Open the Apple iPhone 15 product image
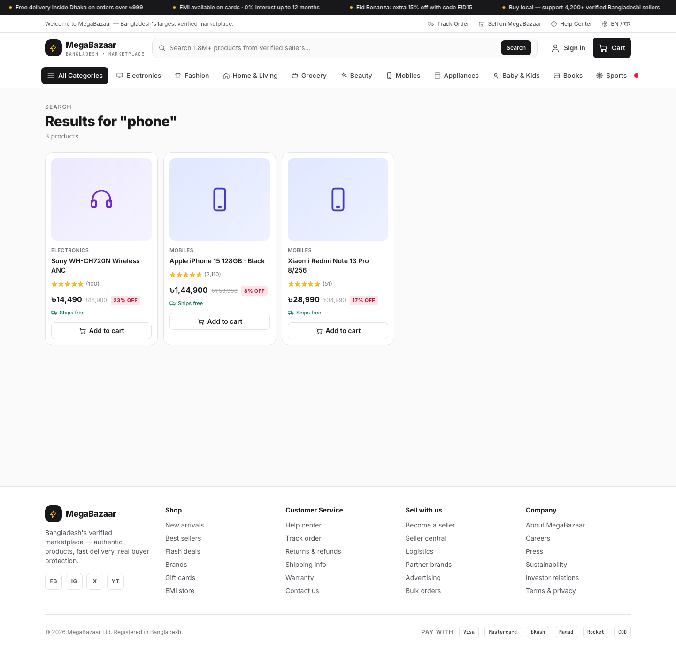Image resolution: width=676 pixels, height=657 pixels. pyautogui.click(x=220, y=199)
